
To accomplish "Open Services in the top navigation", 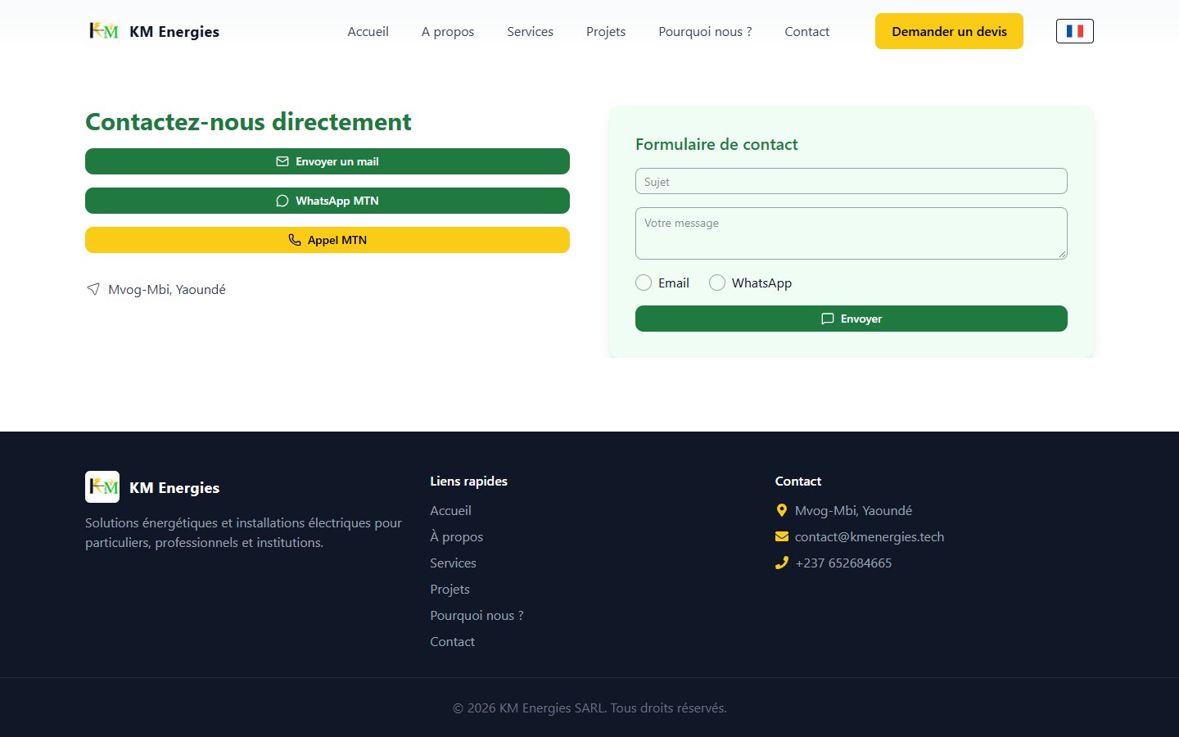I will tap(531, 31).
